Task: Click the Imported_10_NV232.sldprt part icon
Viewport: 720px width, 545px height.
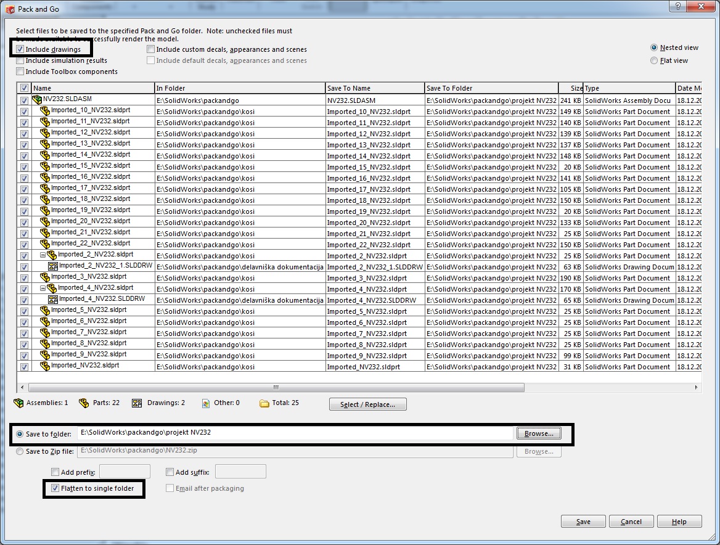Action: point(45,111)
